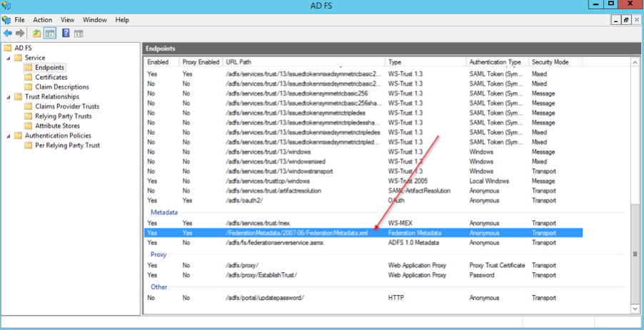
Task: Toggle Show/Hide Console Tree toolbar icon
Action: pyautogui.click(x=50, y=33)
